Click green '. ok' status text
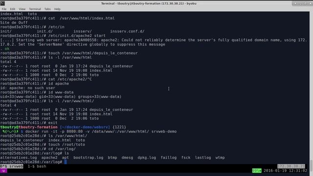 click(5, 49)
